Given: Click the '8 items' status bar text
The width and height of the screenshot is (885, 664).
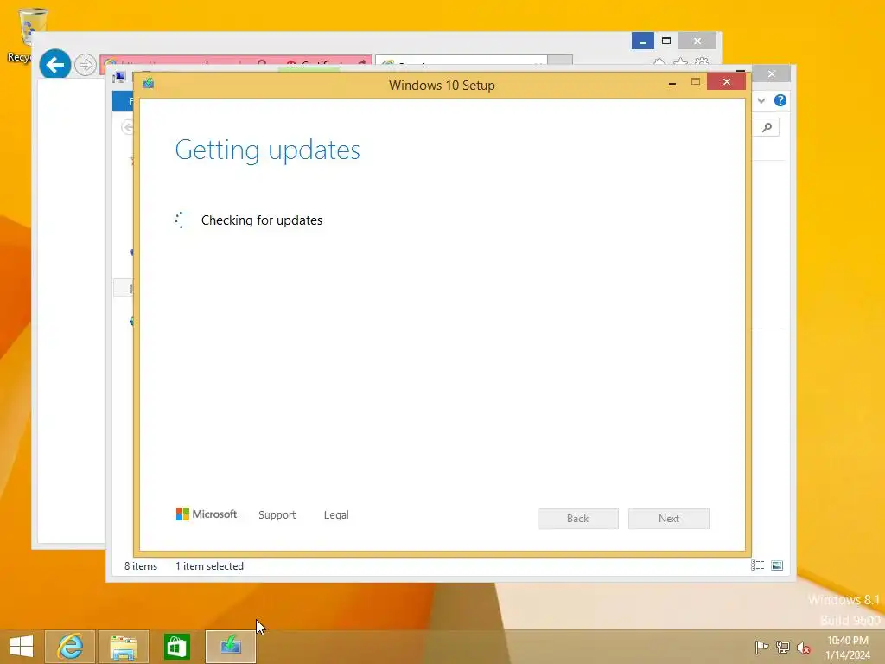Looking at the screenshot, I should pyautogui.click(x=141, y=565).
